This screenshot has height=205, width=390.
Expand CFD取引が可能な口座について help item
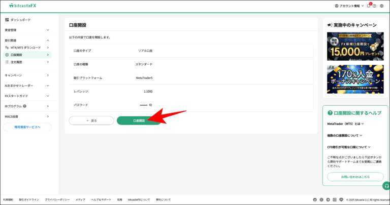[x=348, y=147]
